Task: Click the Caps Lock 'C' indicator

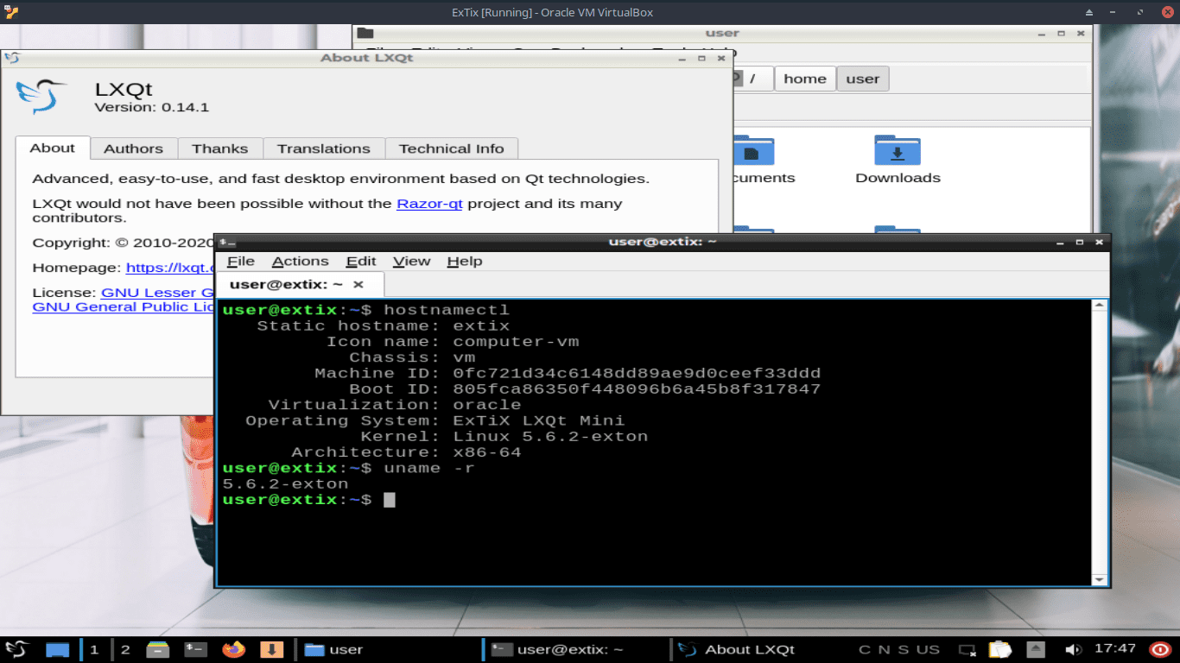Action: pyautogui.click(x=865, y=649)
